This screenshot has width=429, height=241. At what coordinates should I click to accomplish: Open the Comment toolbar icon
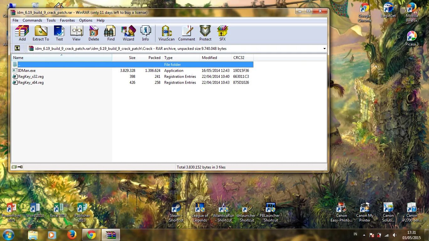click(187, 33)
